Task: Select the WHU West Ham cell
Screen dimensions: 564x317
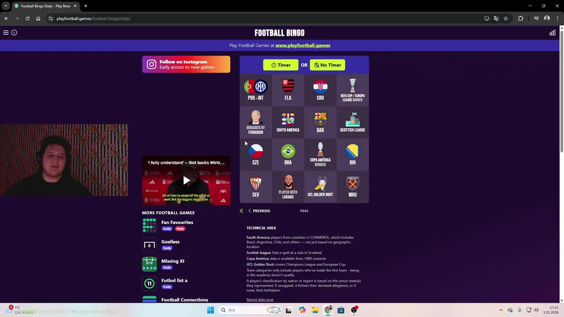Action: [x=352, y=187]
